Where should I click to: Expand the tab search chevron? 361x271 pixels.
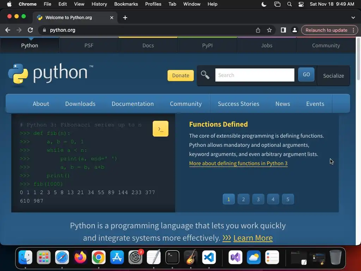[x=353, y=18]
